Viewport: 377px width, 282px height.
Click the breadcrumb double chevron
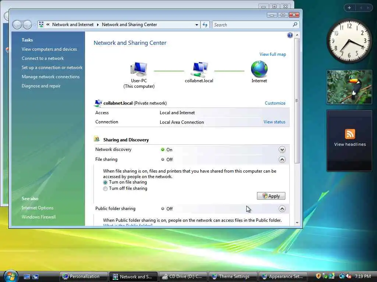[48, 25]
